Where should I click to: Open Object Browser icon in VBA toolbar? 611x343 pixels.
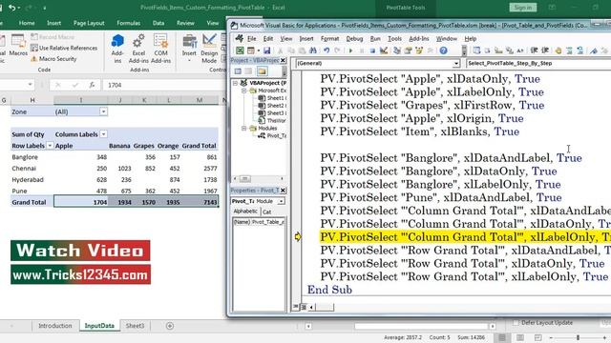[419, 50]
